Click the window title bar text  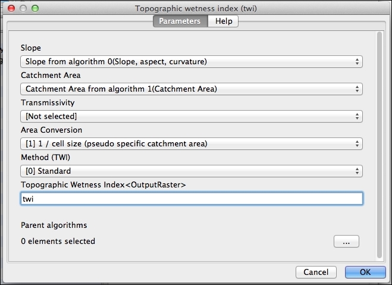point(196,9)
